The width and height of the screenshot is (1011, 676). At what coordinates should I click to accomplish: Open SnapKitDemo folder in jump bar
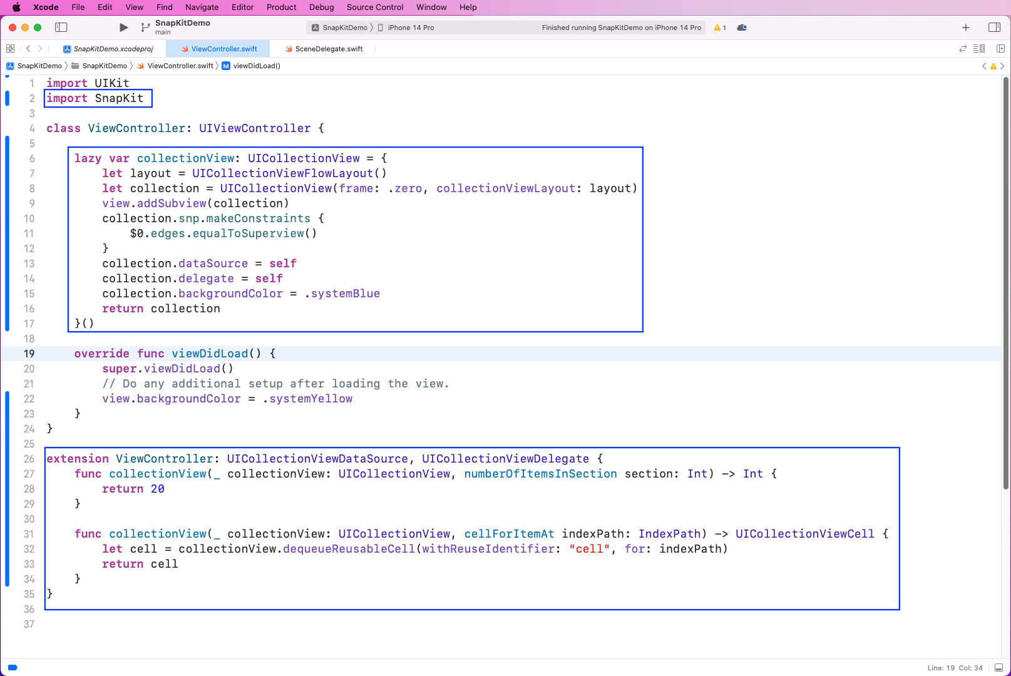[100, 66]
